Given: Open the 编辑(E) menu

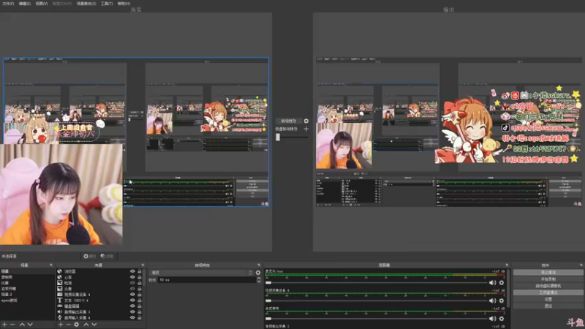Looking at the screenshot, I should [25, 4].
